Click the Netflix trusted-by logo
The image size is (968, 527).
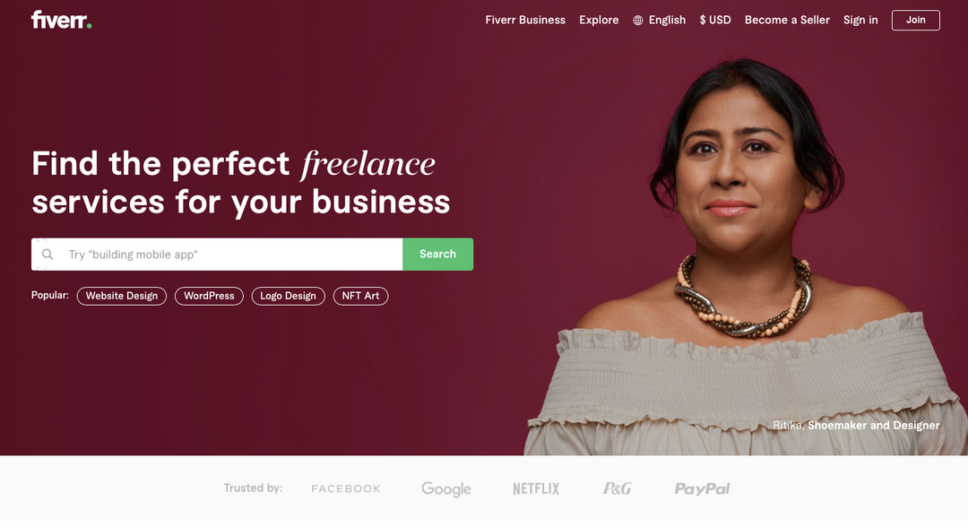[x=536, y=488]
